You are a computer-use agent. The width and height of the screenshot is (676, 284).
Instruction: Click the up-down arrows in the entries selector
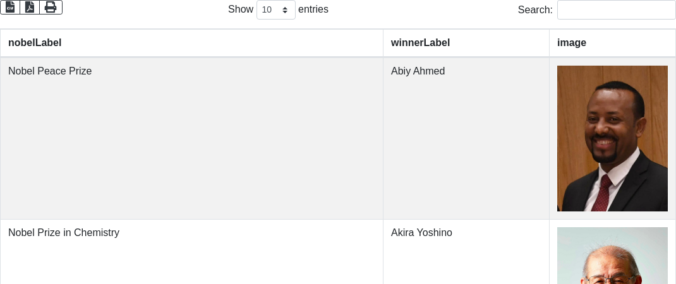click(x=286, y=9)
